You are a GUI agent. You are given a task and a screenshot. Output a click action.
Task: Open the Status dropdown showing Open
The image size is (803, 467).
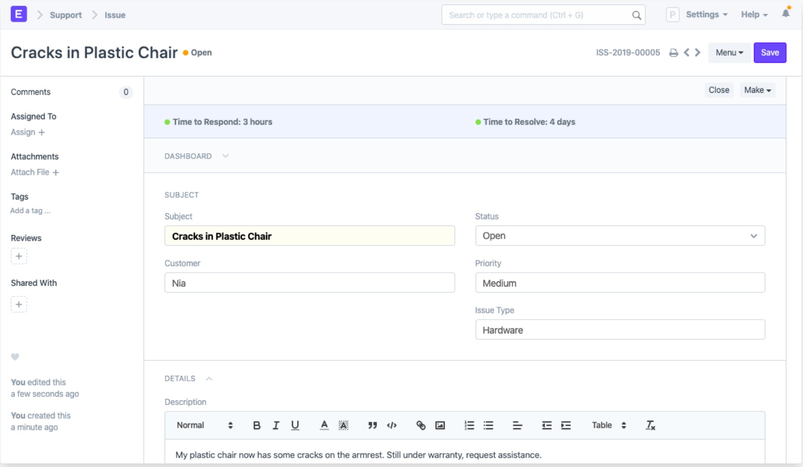[620, 236]
